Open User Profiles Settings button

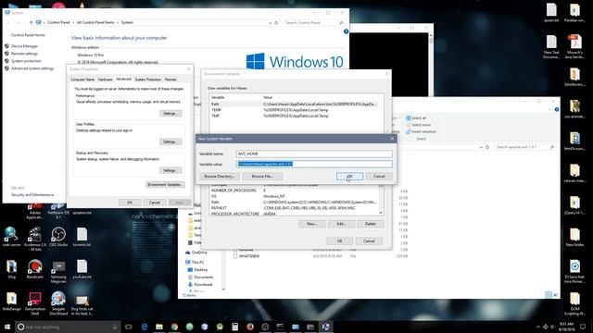[x=170, y=142]
